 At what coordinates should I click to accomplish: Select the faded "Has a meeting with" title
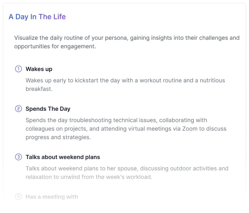(x=52, y=197)
